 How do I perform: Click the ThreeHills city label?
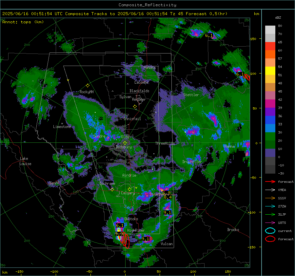pyautogui.click(x=165, y=143)
